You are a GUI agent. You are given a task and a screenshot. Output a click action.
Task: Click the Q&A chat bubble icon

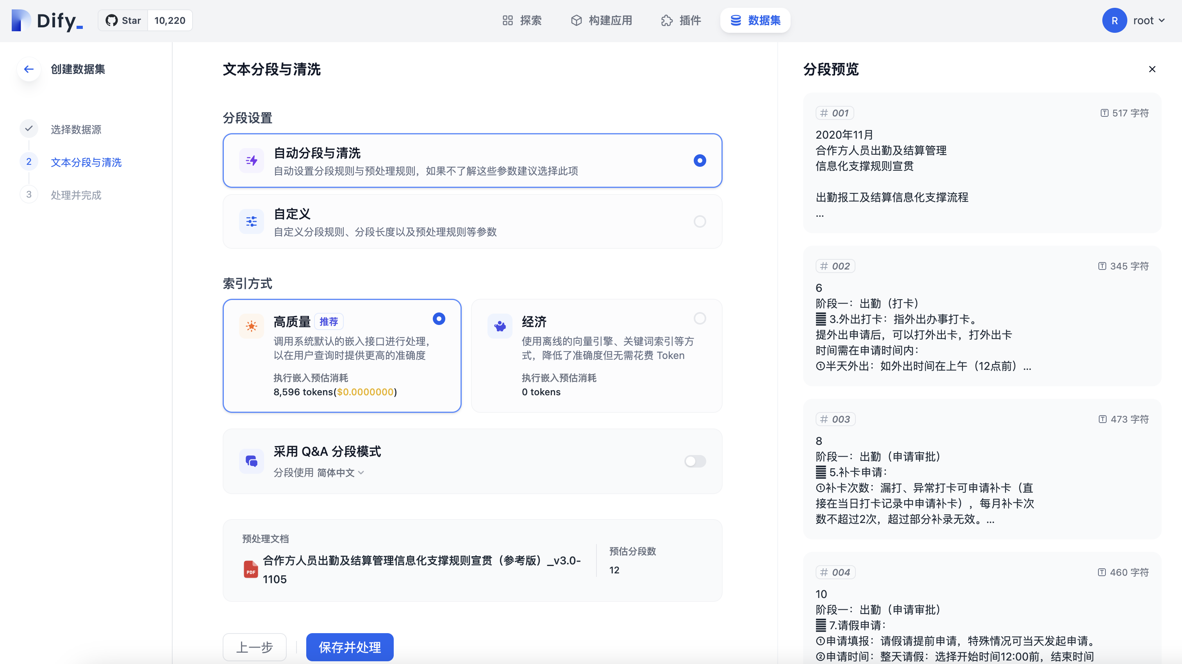pyautogui.click(x=252, y=461)
